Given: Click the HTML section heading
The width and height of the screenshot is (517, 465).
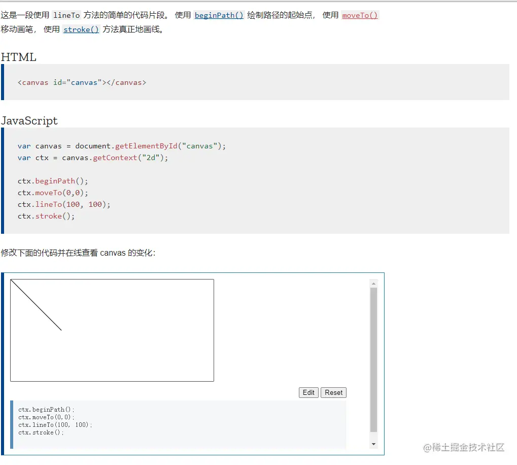Looking at the screenshot, I should pos(19,57).
